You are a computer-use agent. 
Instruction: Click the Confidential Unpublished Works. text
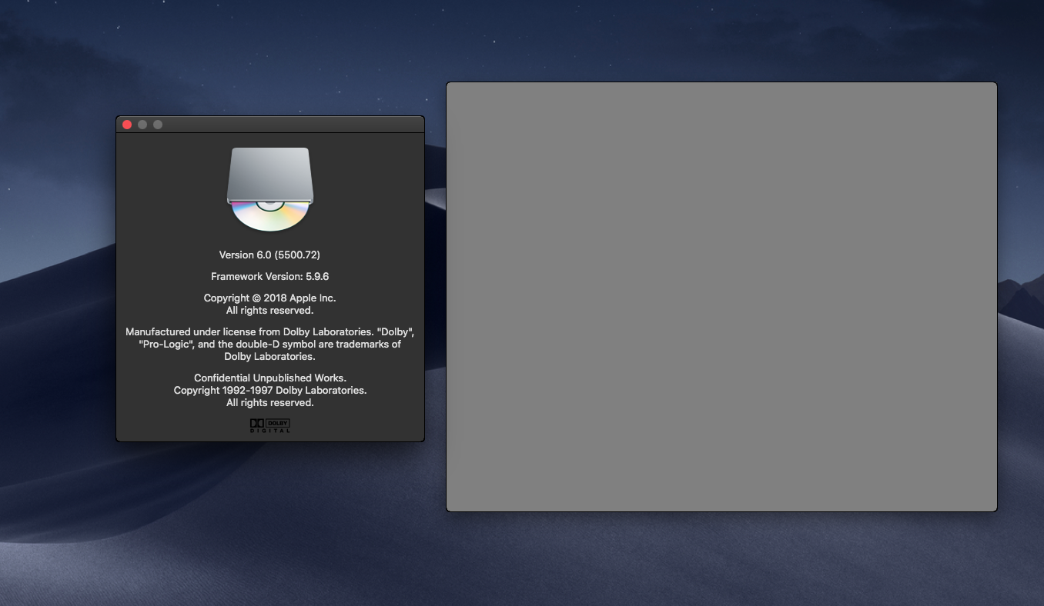tap(270, 378)
